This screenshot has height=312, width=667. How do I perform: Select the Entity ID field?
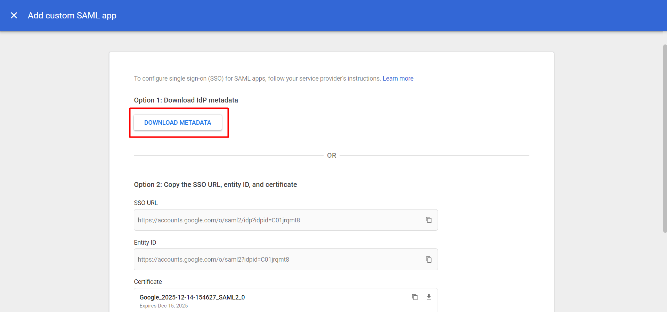click(286, 260)
